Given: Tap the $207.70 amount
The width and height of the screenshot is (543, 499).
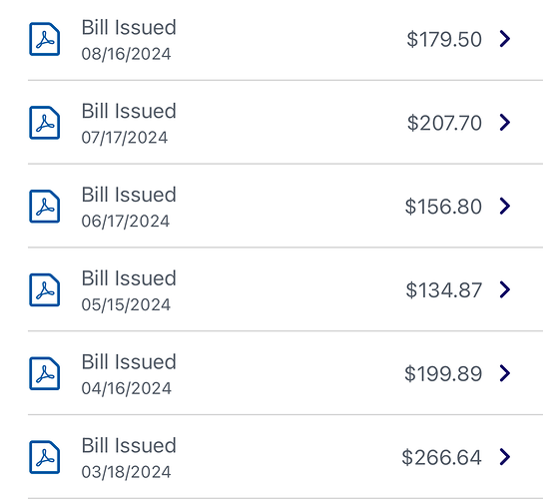Looking at the screenshot, I should pos(444,123).
